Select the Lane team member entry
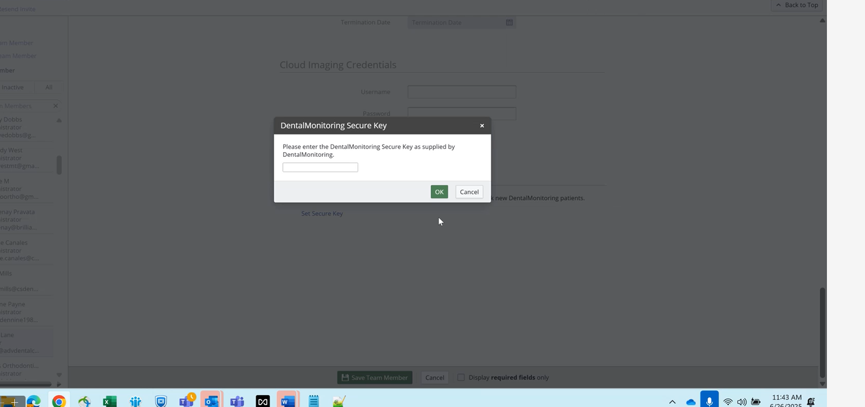This screenshot has width=865, height=407. pos(26,343)
